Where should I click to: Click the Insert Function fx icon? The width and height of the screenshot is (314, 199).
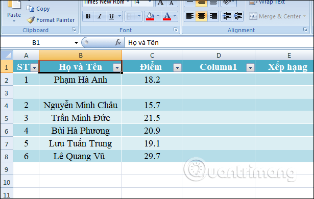pos(118,42)
